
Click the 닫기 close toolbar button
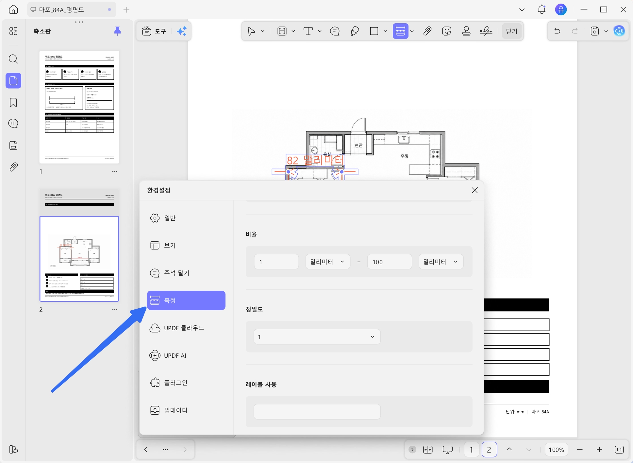click(x=512, y=31)
